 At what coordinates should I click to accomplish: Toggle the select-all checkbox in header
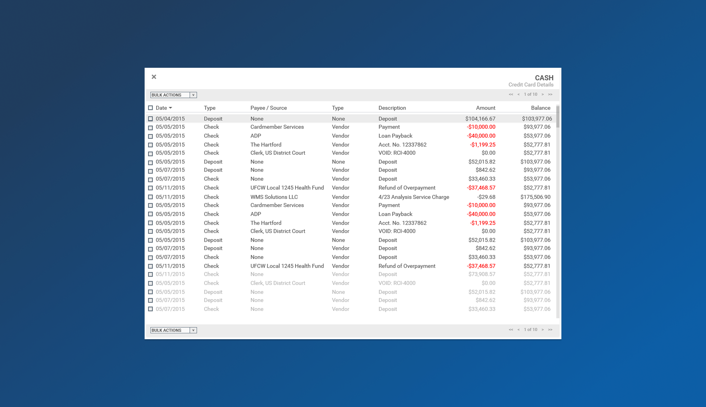[151, 108]
